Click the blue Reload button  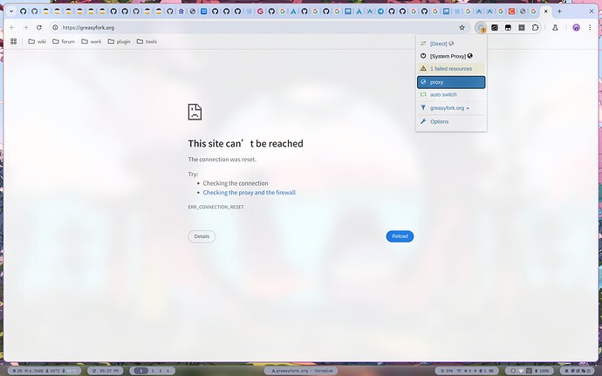click(x=400, y=236)
